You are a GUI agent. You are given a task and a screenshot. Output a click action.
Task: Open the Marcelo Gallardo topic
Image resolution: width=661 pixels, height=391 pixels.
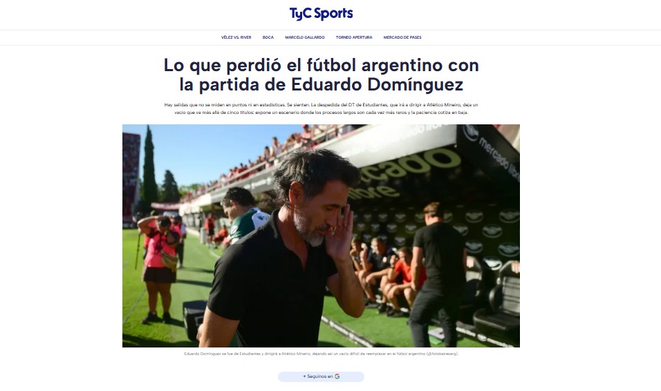(305, 37)
